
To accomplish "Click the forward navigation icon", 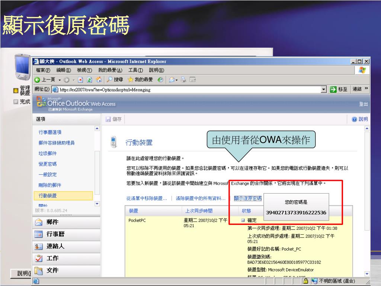I will 66,80.
